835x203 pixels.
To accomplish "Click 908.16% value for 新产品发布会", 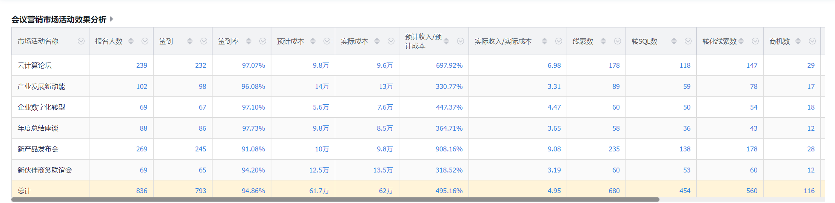I will tap(449, 149).
